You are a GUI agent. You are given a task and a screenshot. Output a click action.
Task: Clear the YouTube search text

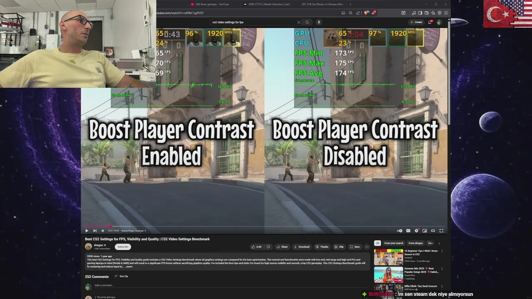pyautogui.click(x=298, y=22)
